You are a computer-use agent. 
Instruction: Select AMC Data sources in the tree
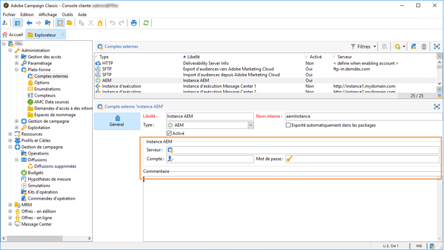[52, 102]
